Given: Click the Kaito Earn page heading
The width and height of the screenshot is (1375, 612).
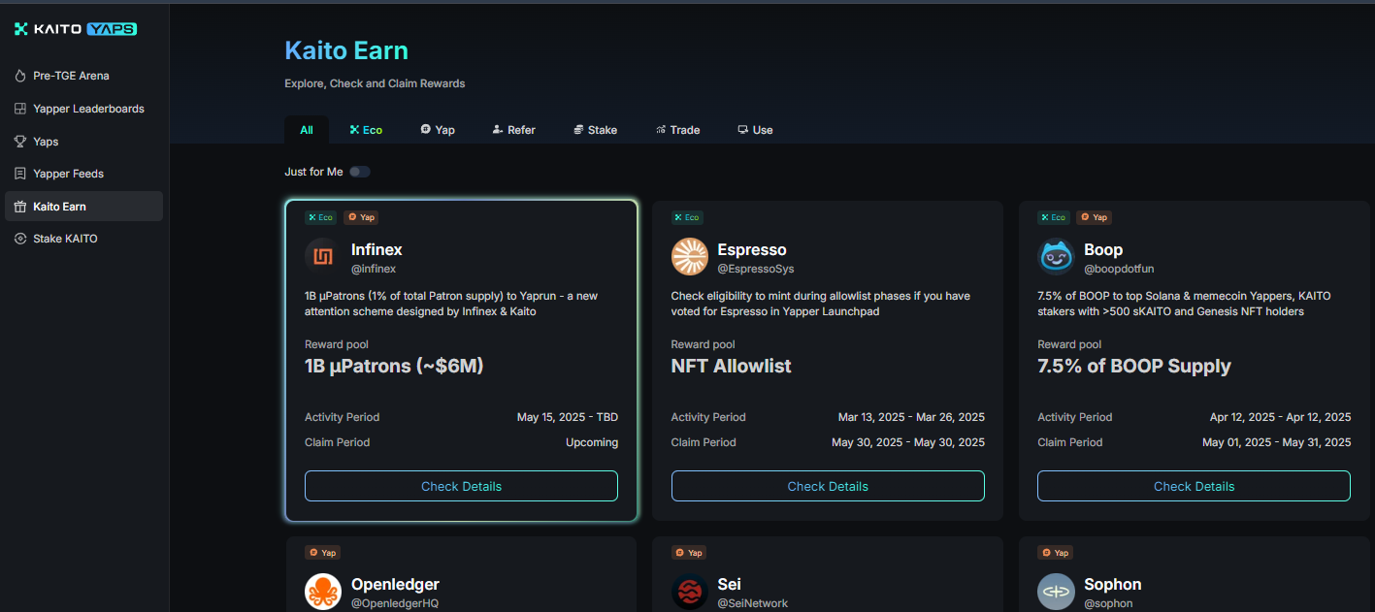Looking at the screenshot, I should coord(346,50).
